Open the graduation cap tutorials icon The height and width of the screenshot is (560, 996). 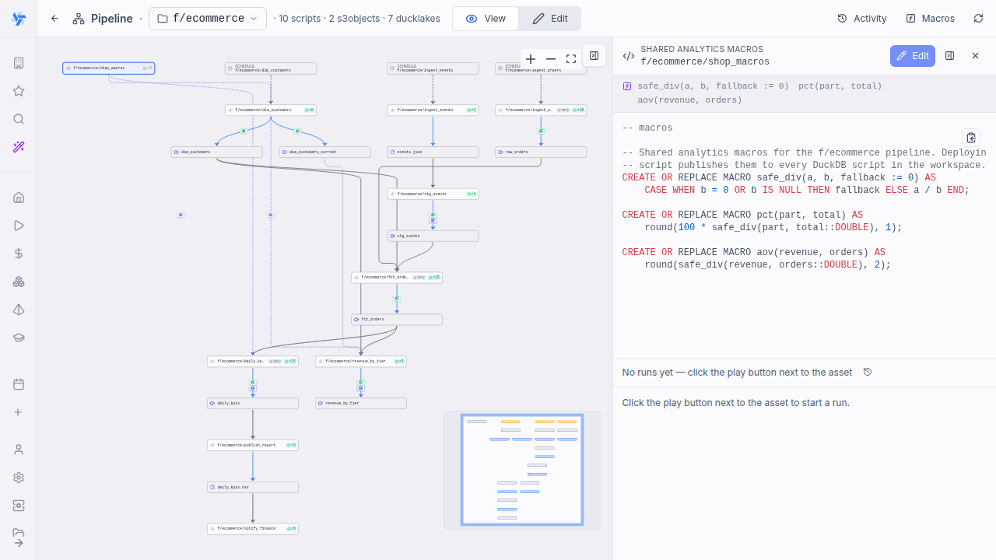[19, 338]
